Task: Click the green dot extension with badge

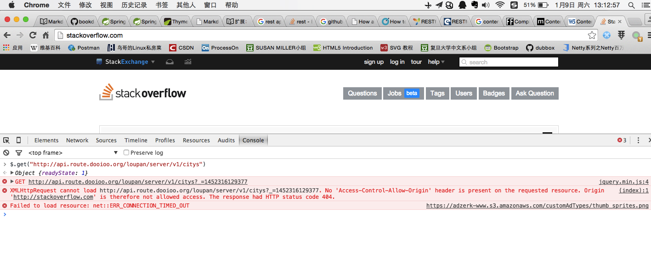Action: (x=636, y=35)
